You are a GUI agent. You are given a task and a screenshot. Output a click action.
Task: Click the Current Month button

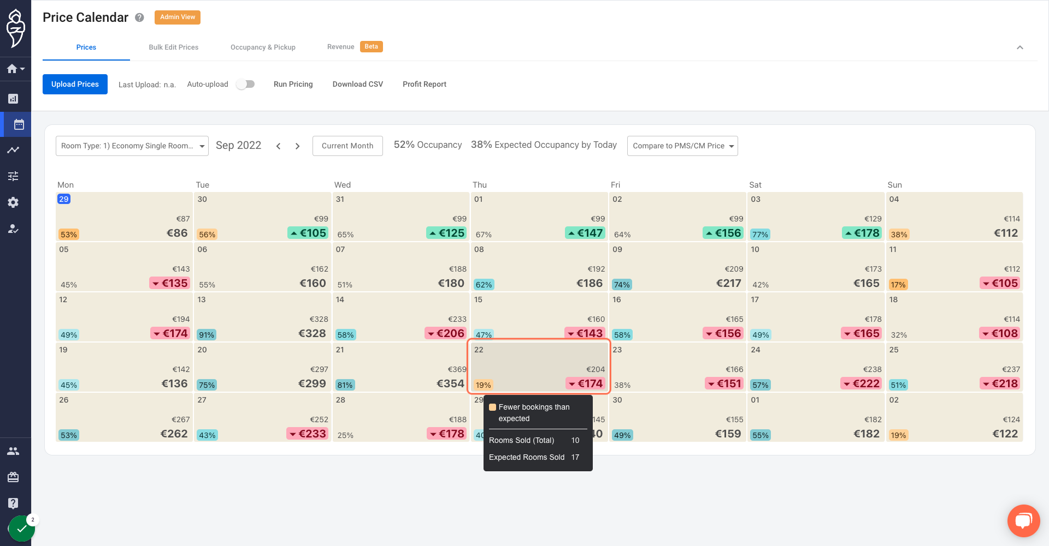point(347,146)
